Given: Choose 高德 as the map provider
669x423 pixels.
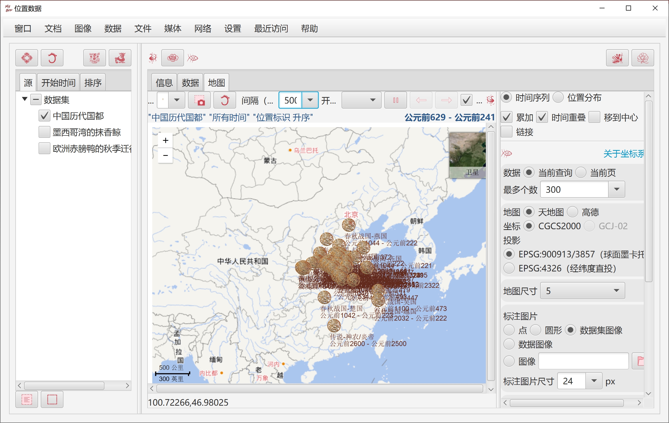Looking at the screenshot, I should coord(573,212).
